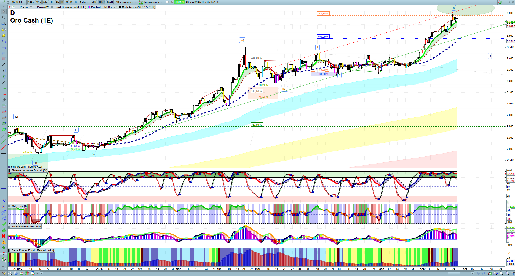Toggle the Cierre (W) checkbox

(35, 7)
